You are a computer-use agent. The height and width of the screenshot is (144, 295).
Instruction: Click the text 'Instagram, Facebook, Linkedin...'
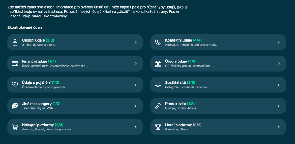coord(187,87)
